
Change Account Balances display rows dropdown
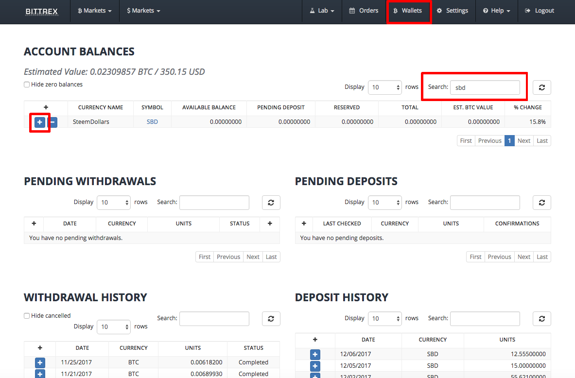(x=385, y=87)
